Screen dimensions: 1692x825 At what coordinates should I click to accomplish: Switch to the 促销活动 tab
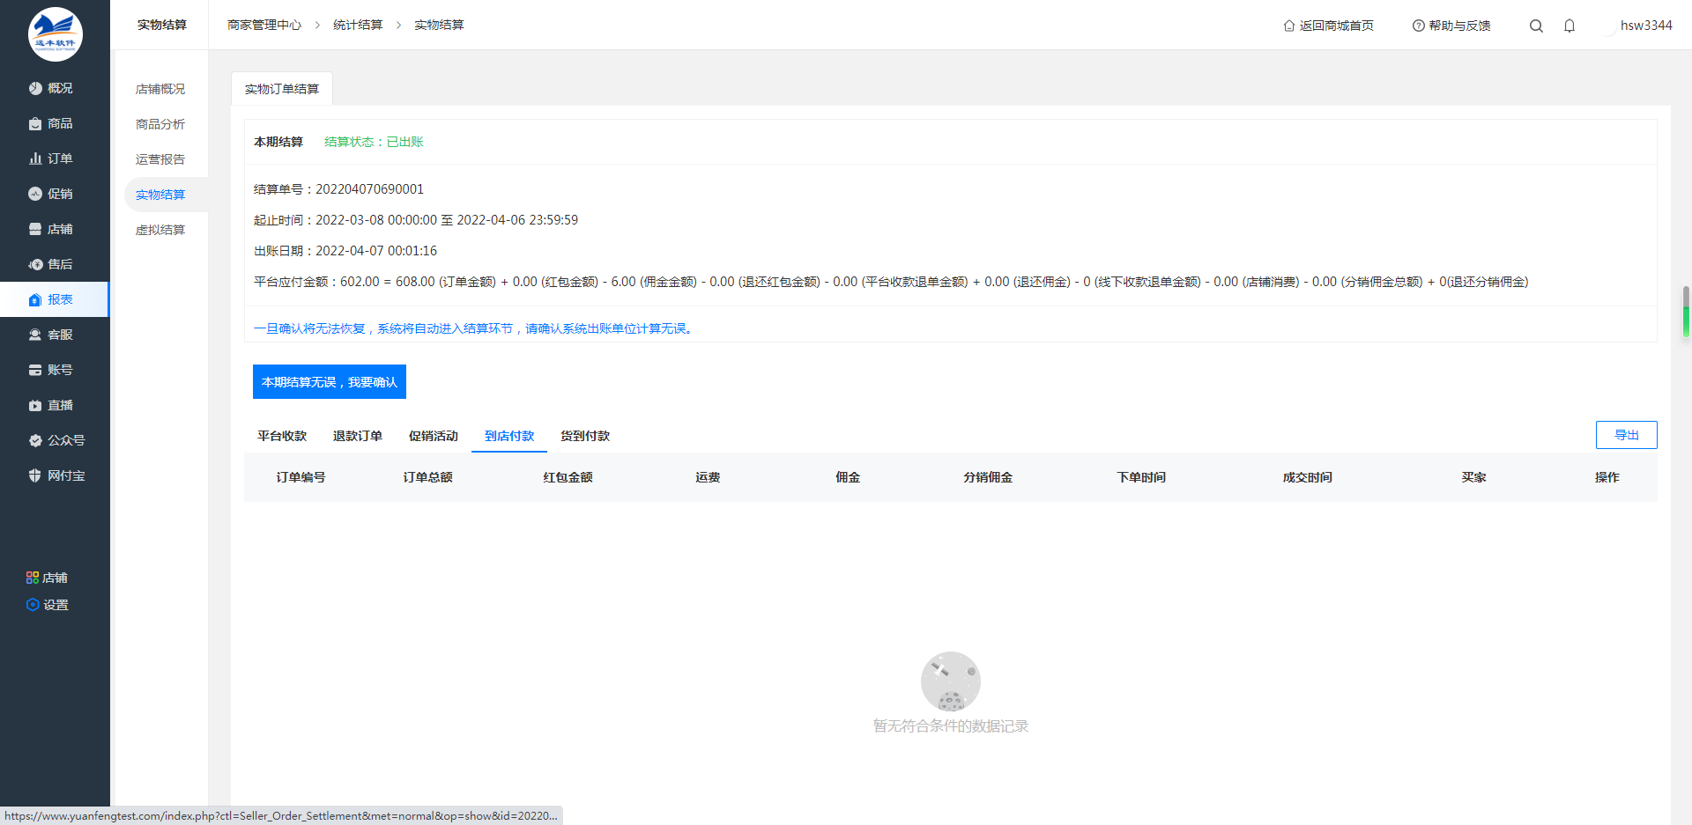(434, 436)
